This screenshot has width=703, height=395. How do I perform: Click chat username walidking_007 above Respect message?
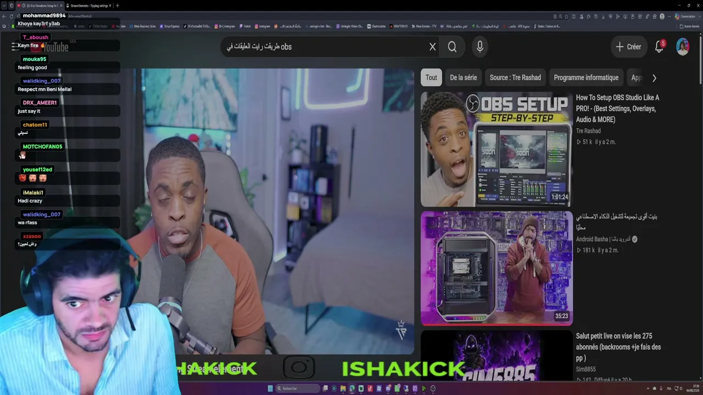point(42,81)
